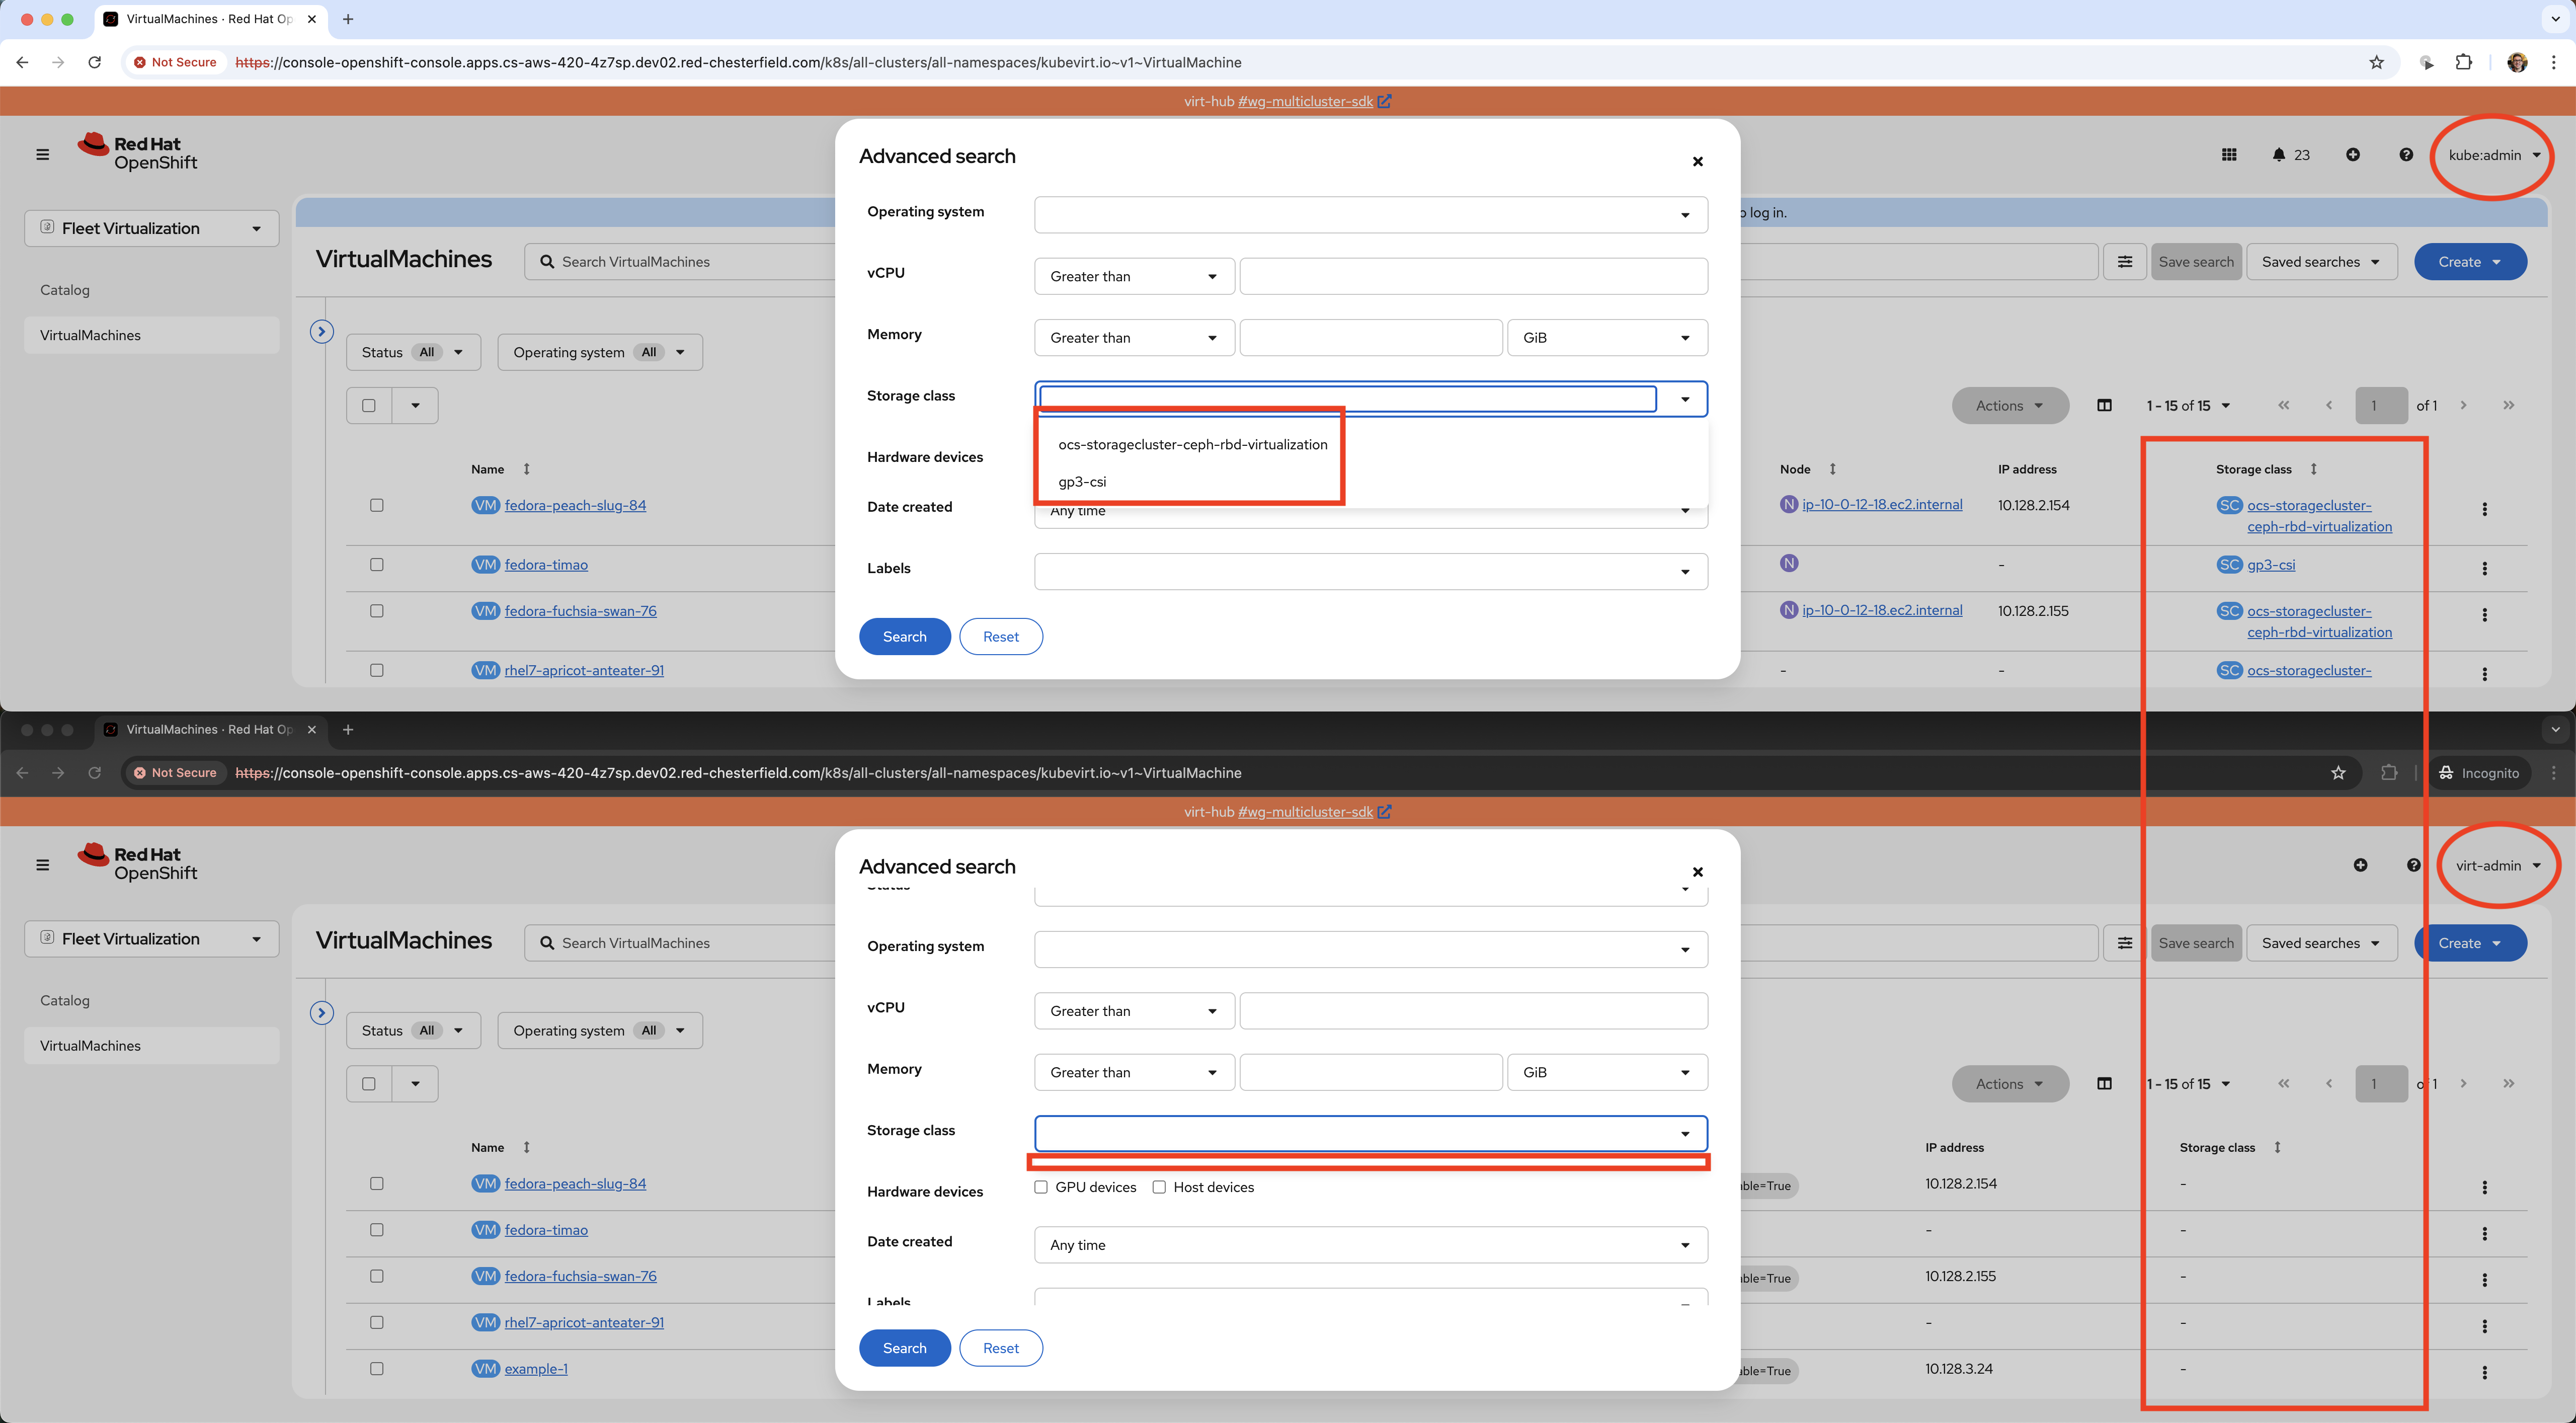Click the manage columns icon in the top window
The width and height of the screenshot is (2576, 1423).
pyautogui.click(x=2104, y=406)
